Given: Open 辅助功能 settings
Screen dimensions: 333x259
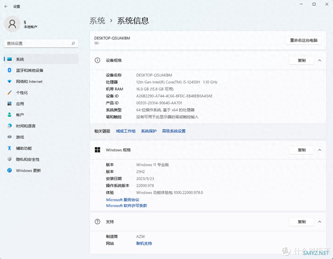Looking at the screenshot, I should point(41,148).
